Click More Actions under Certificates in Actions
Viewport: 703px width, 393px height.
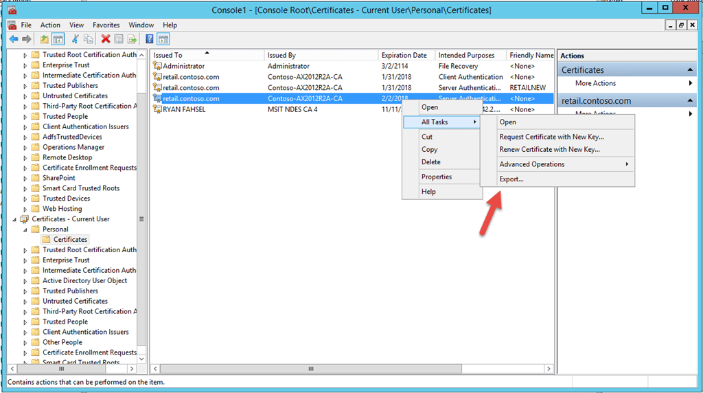click(x=595, y=83)
